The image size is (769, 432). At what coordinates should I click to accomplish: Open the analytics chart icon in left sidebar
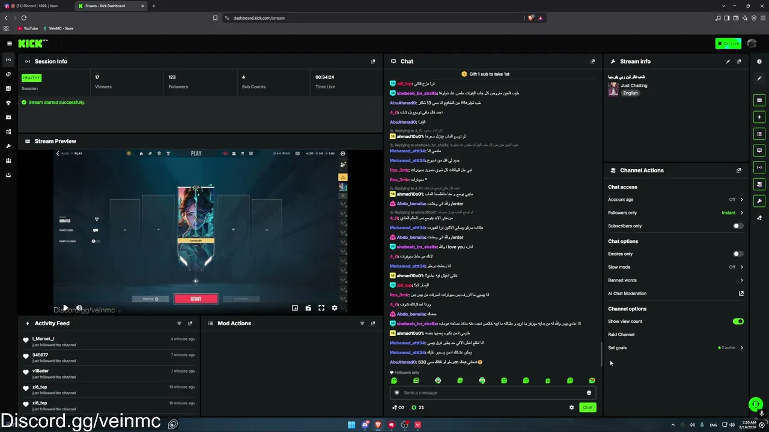8,131
